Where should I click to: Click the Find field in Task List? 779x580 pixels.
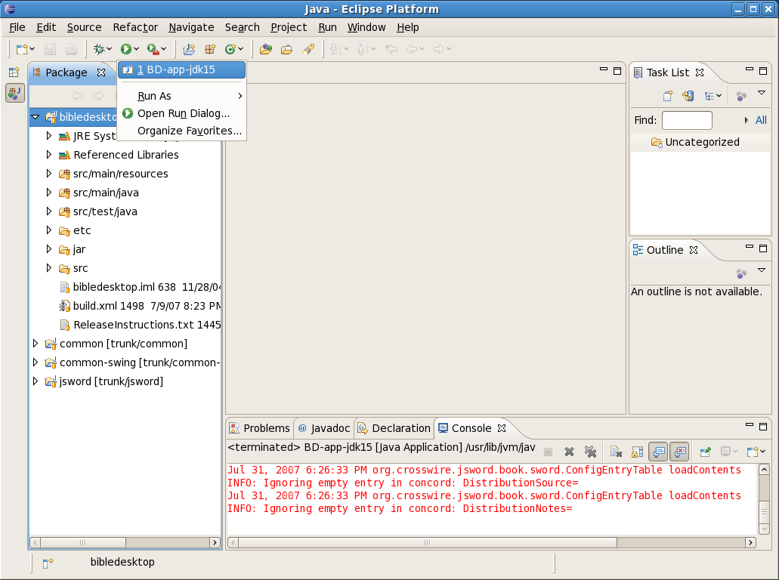coord(686,120)
